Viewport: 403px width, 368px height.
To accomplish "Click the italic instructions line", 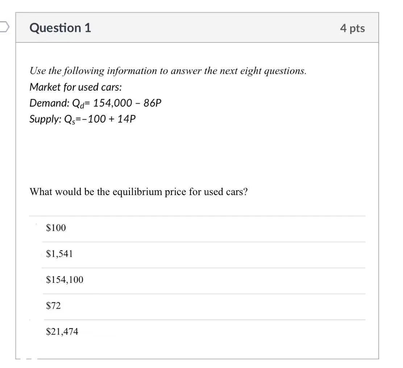I will tap(167, 71).
